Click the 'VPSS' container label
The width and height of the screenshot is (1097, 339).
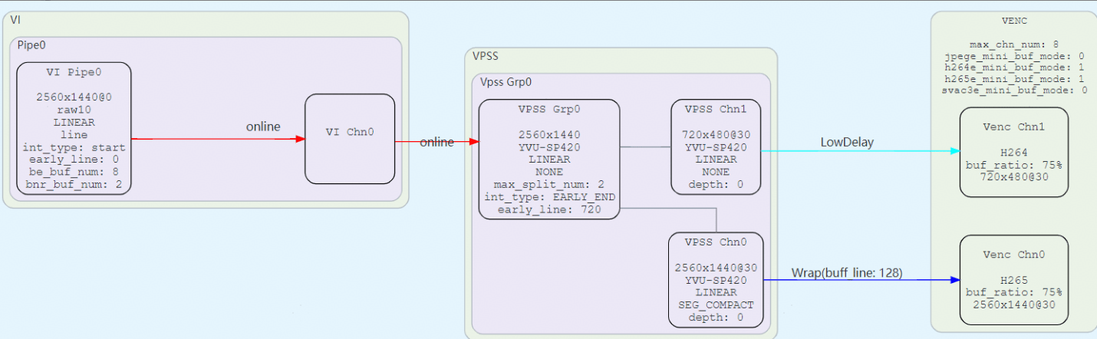(486, 56)
